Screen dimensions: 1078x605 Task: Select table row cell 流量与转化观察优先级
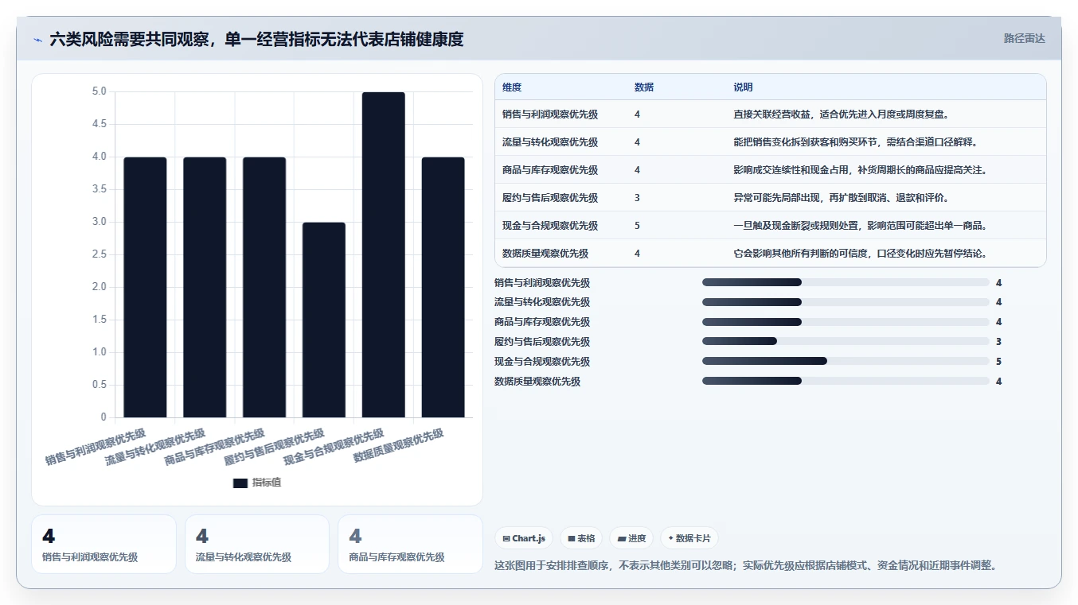(x=550, y=142)
